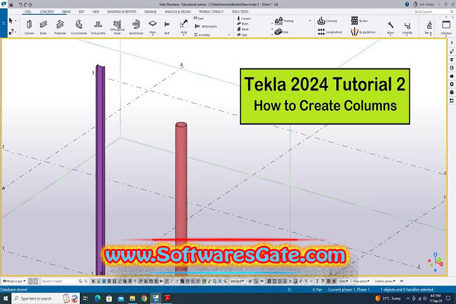Choose the Spiral beam tool
Viewport: 456px width, 304px height.
[x=136, y=27]
